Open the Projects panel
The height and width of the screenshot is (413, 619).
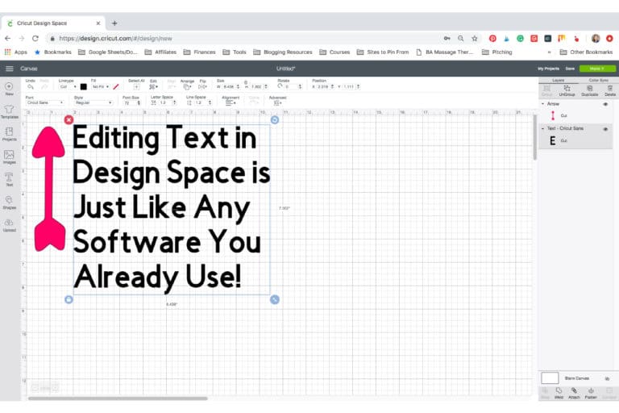point(9,134)
